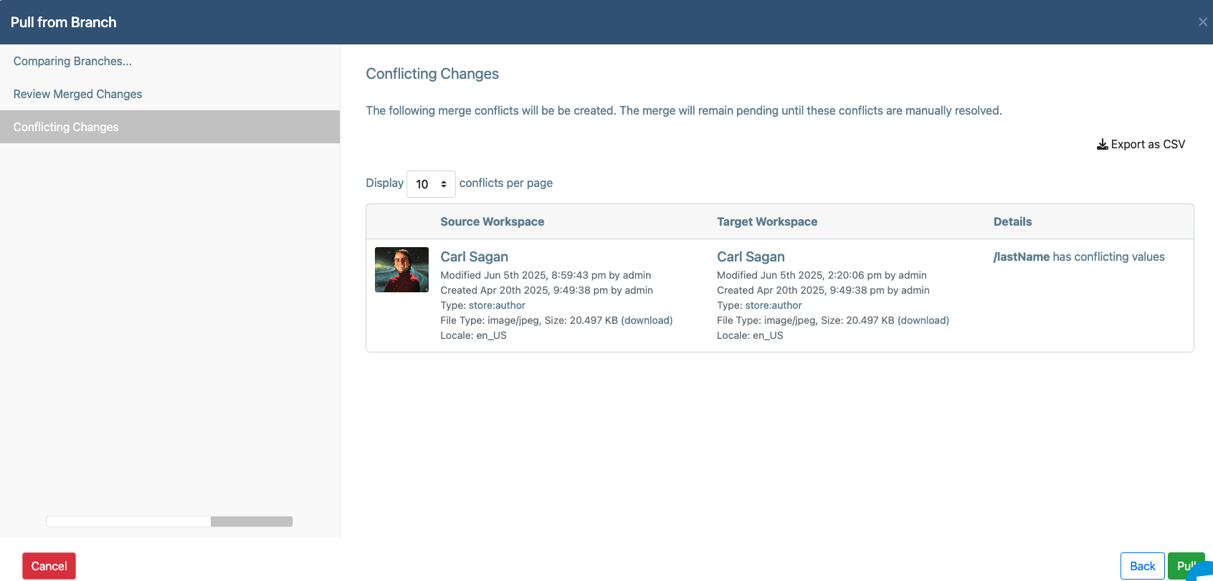Open the conflicts per page dropdown
The width and height of the screenshot is (1213, 581).
tap(431, 184)
